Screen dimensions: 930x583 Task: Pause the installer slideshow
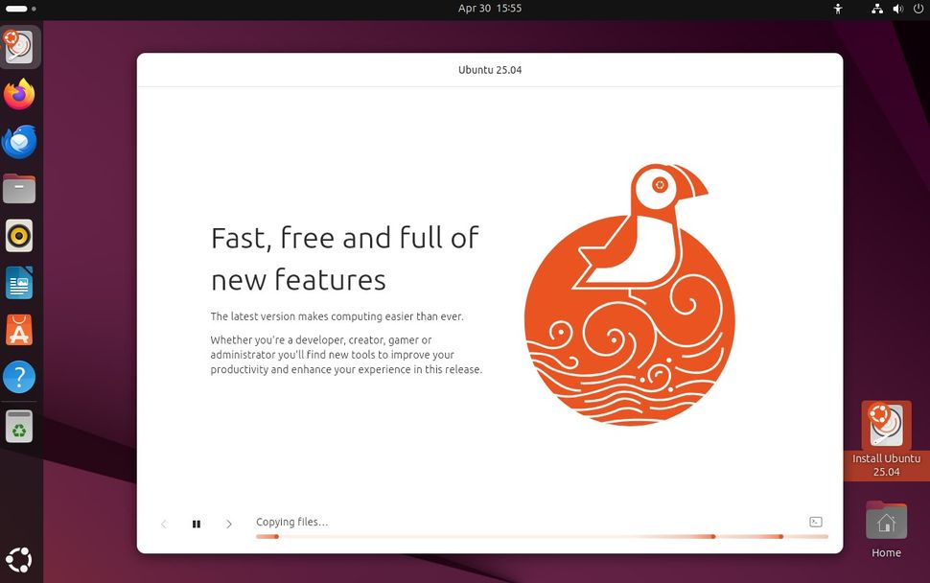coord(196,524)
